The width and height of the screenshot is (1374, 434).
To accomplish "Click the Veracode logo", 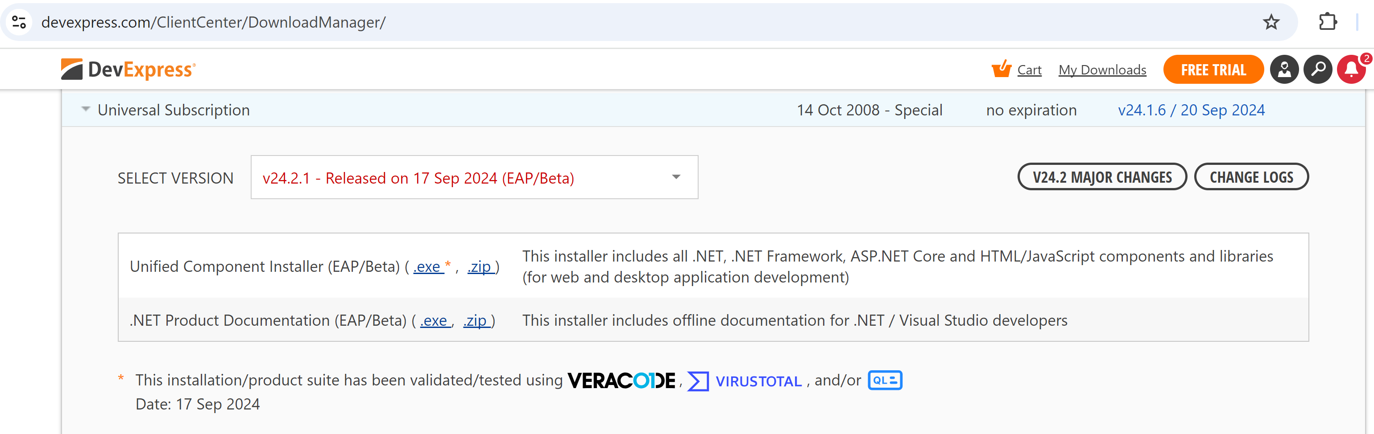I will pos(621,381).
